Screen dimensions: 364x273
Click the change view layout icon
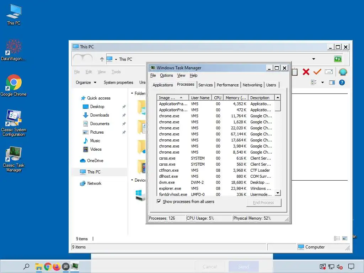coord(314,82)
